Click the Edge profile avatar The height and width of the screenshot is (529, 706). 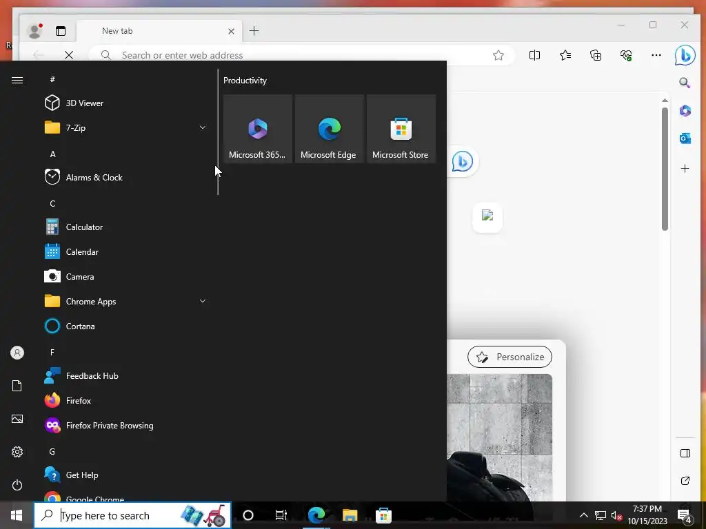pyautogui.click(x=34, y=31)
